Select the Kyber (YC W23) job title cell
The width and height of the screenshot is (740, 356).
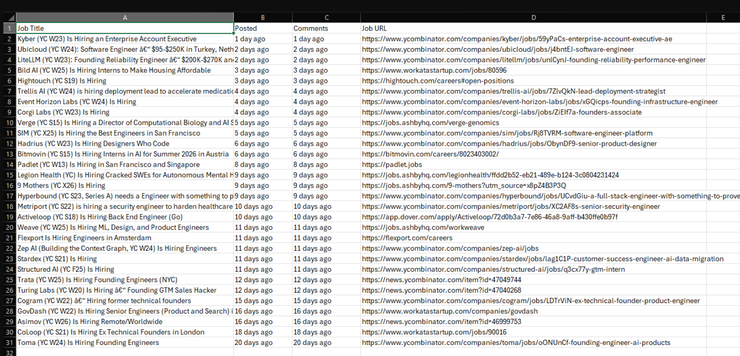pyautogui.click(x=125, y=39)
